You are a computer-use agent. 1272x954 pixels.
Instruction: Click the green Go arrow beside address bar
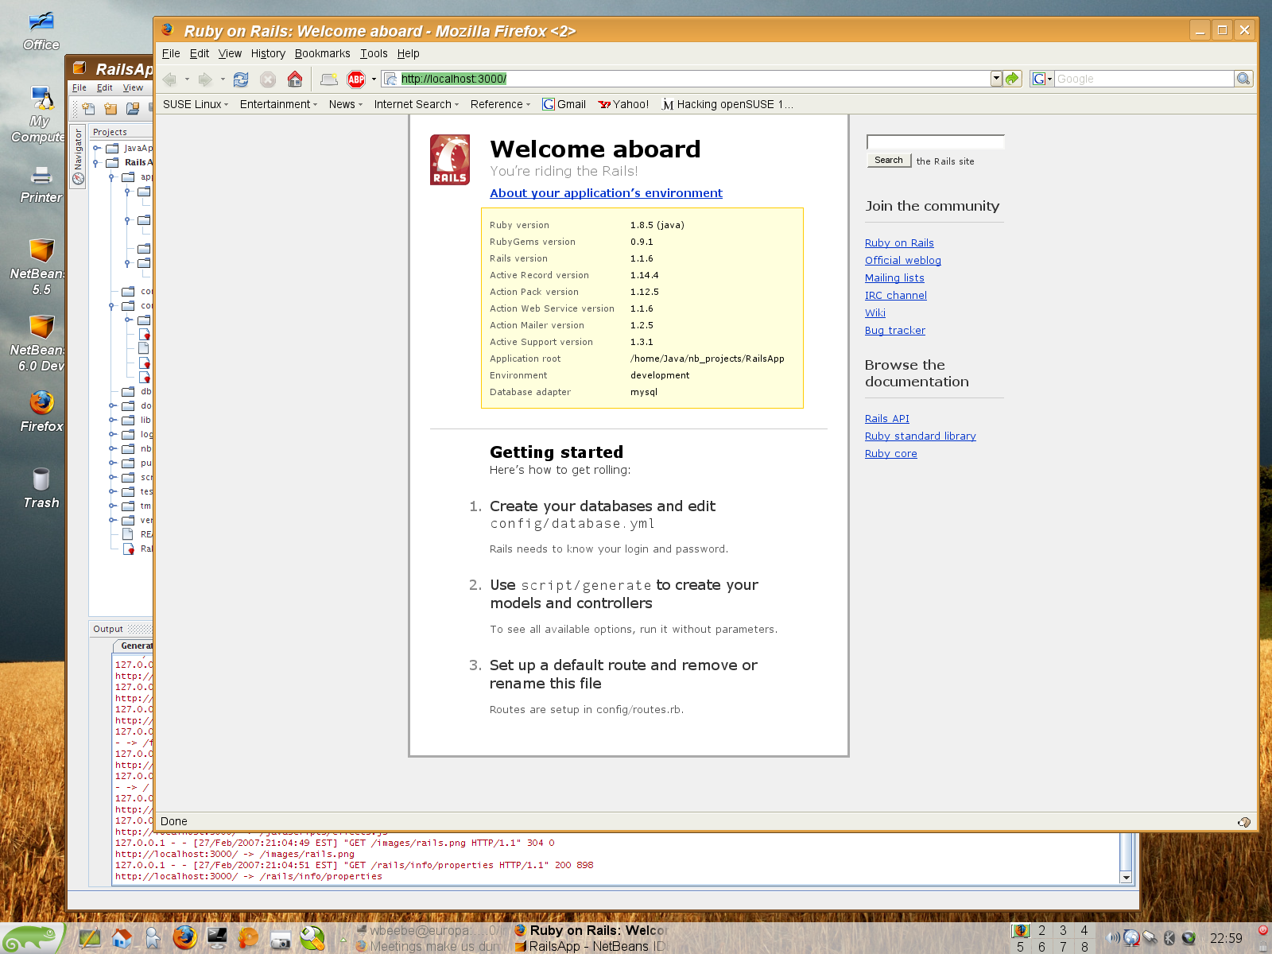pyautogui.click(x=1012, y=79)
